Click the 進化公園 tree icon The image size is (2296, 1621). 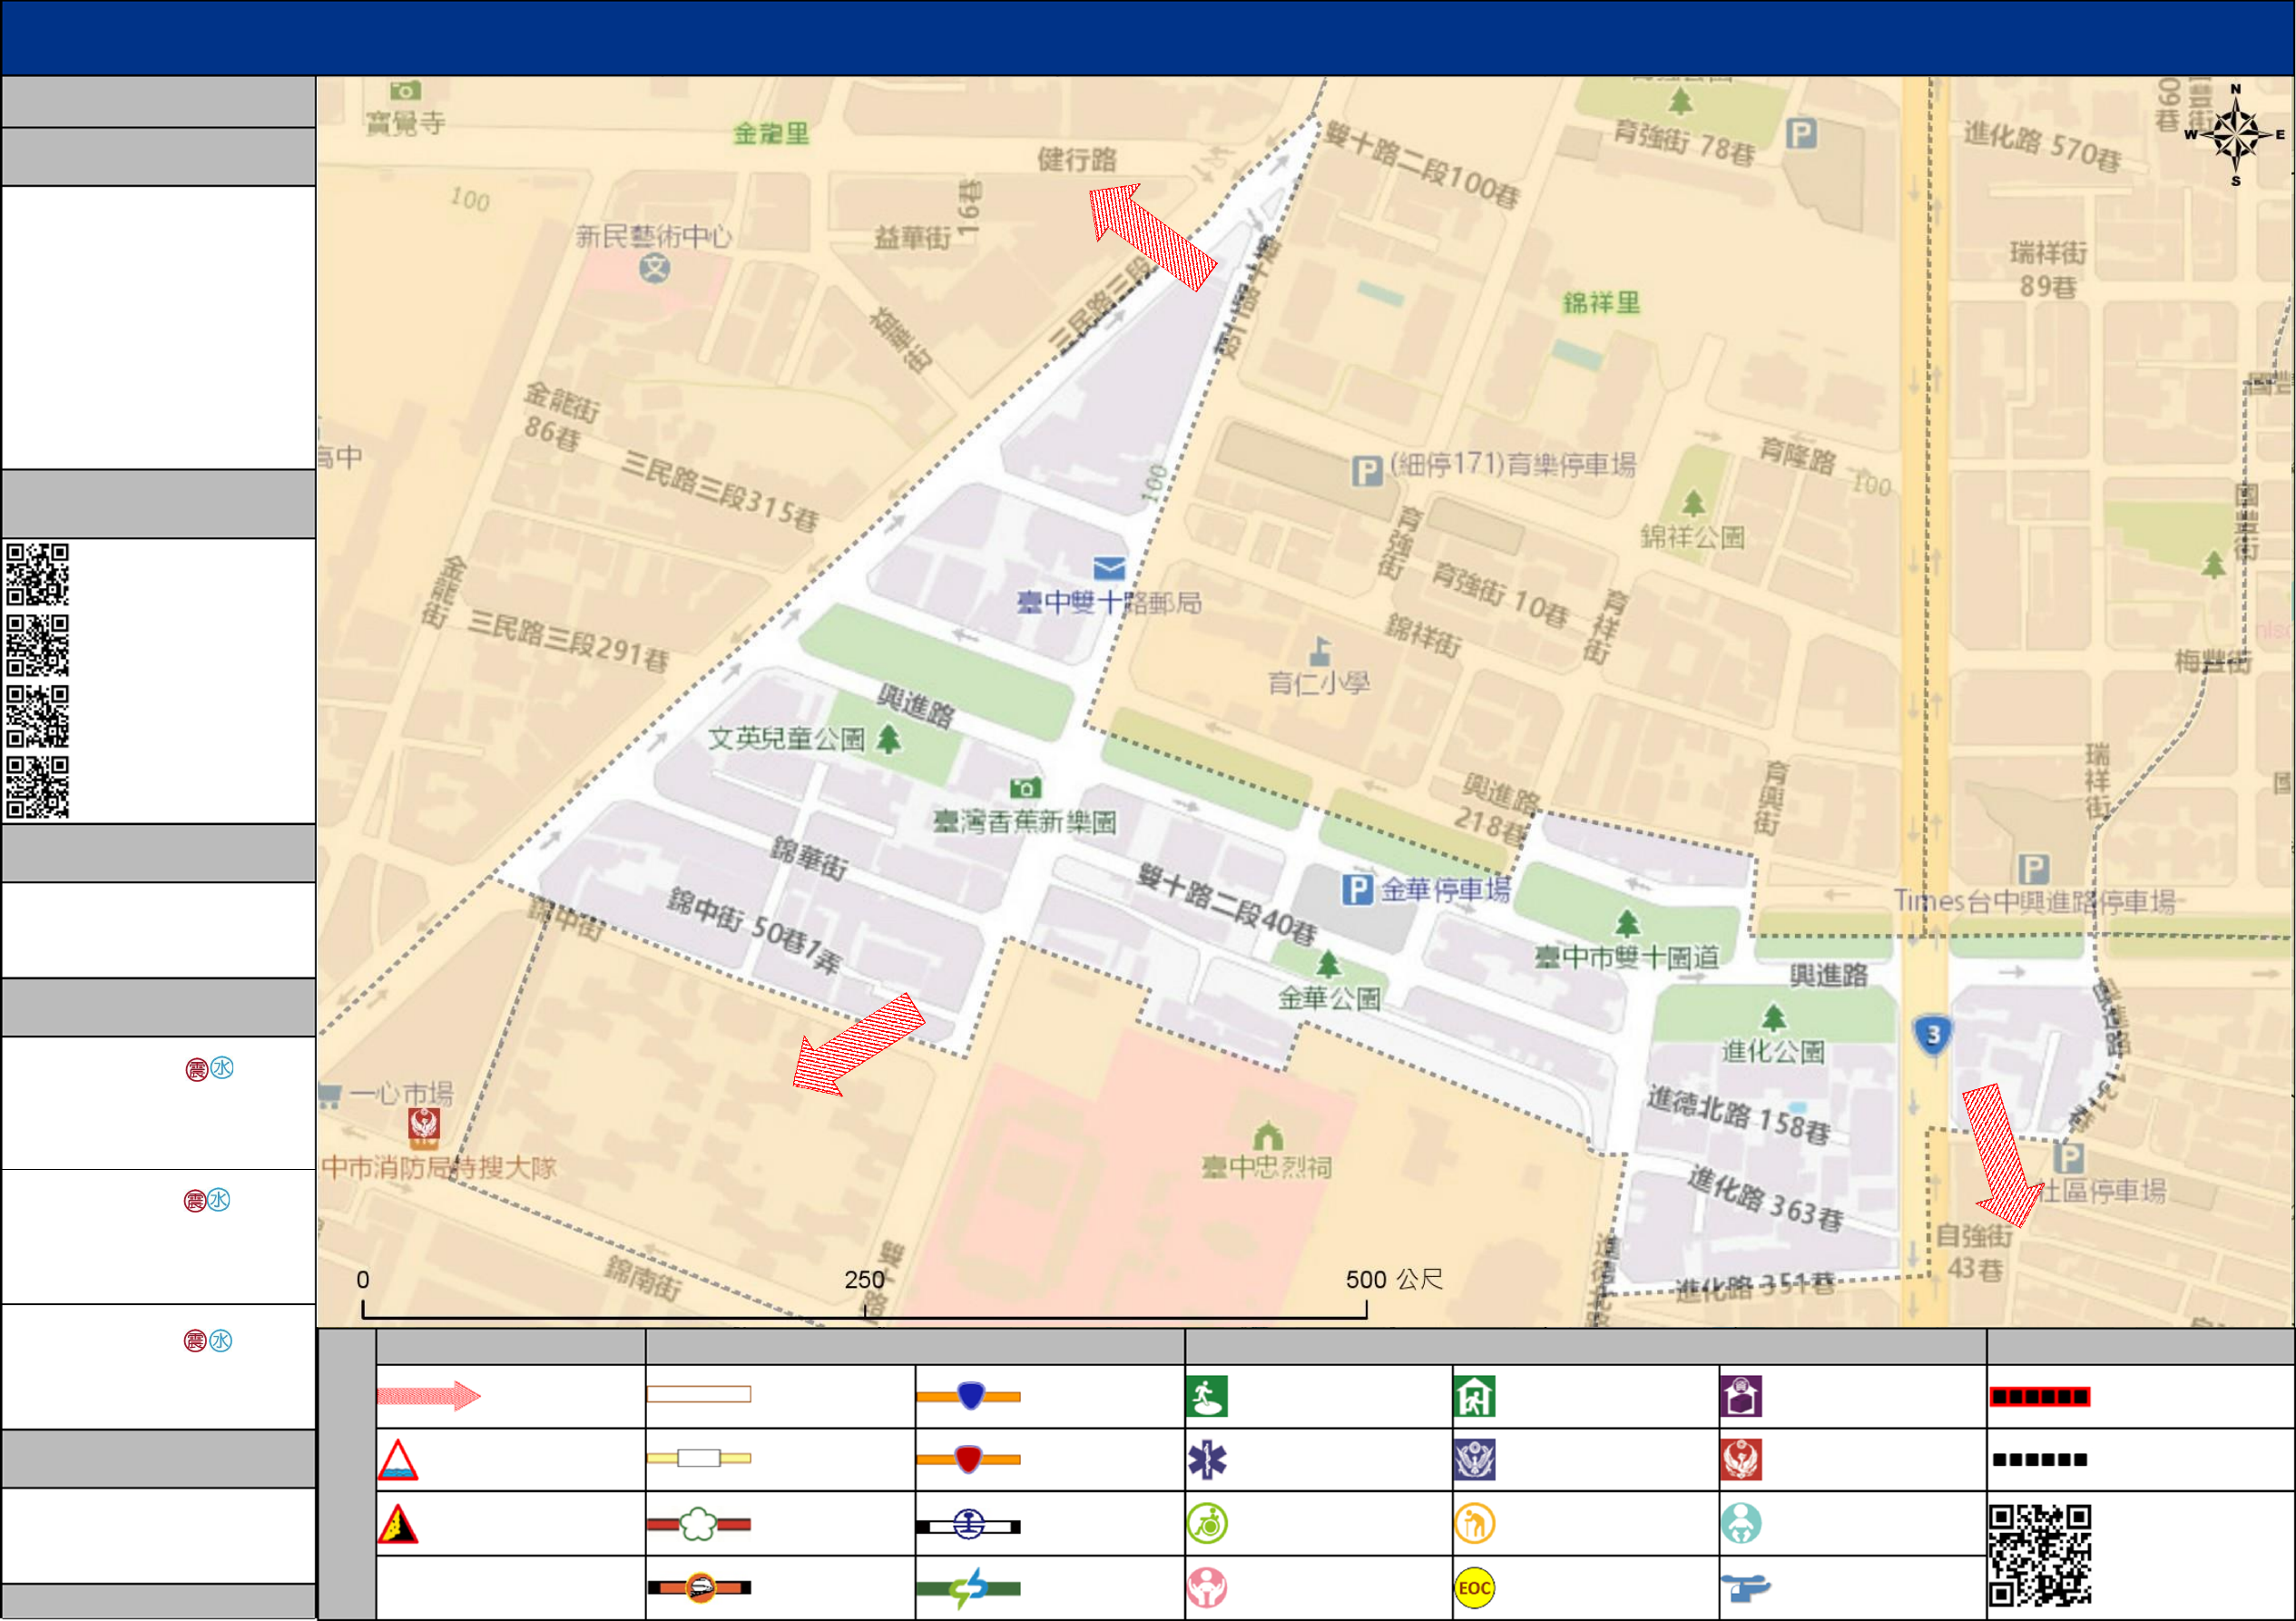[x=1774, y=1018]
